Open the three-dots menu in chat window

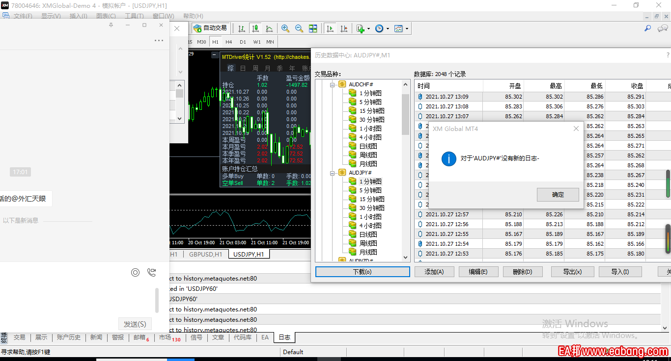point(159,41)
